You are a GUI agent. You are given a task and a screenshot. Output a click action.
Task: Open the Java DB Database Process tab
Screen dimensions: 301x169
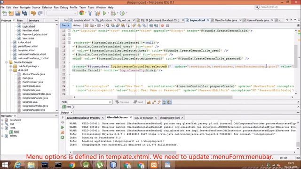click(83, 118)
